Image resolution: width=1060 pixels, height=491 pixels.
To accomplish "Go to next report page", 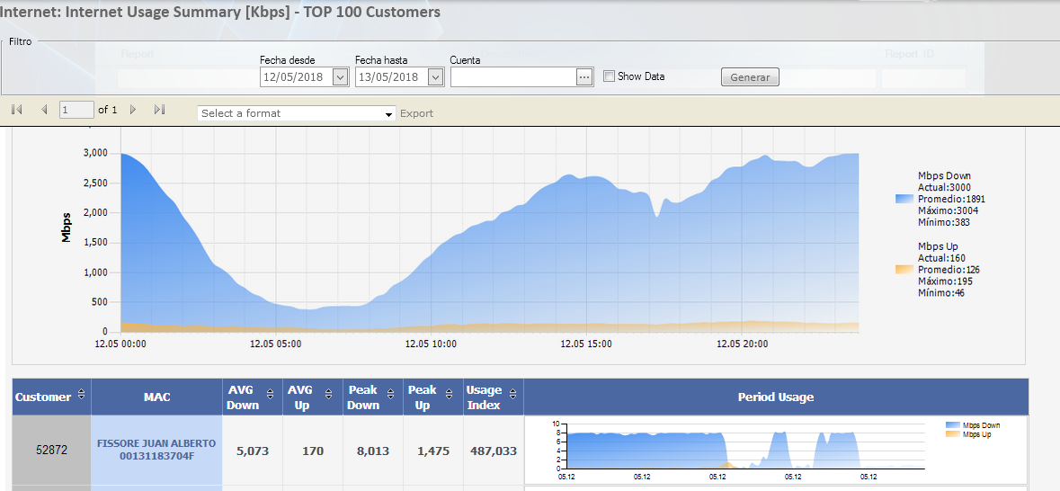I will pyautogui.click(x=133, y=110).
